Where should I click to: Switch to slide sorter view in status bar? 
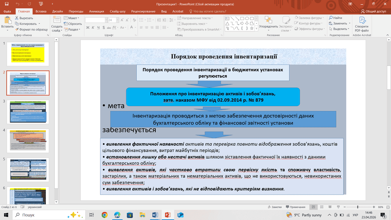tap(322, 207)
